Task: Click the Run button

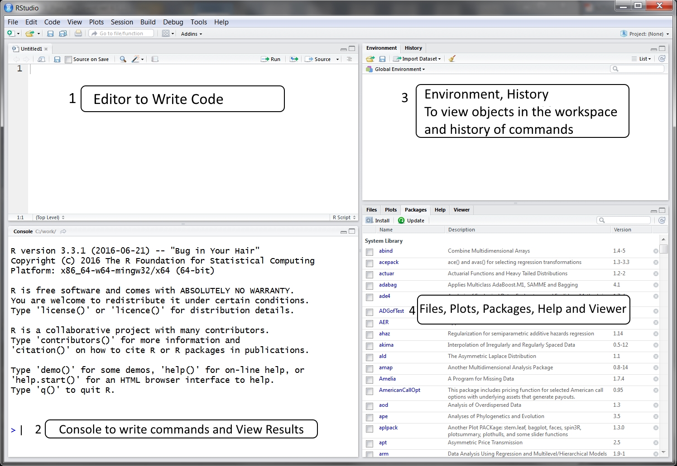Action: coord(271,59)
